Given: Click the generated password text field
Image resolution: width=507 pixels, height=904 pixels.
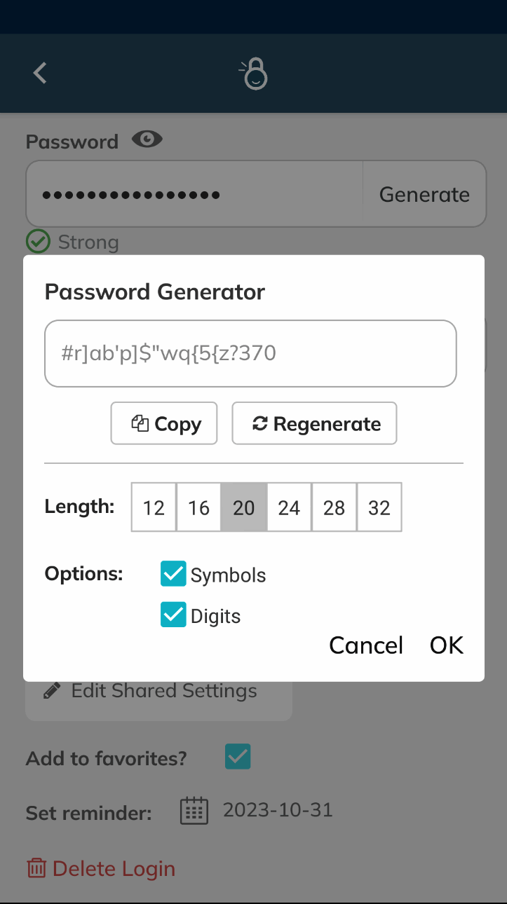Looking at the screenshot, I should tap(250, 353).
